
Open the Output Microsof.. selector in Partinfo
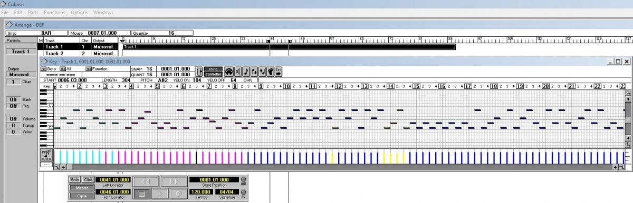tap(21, 75)
